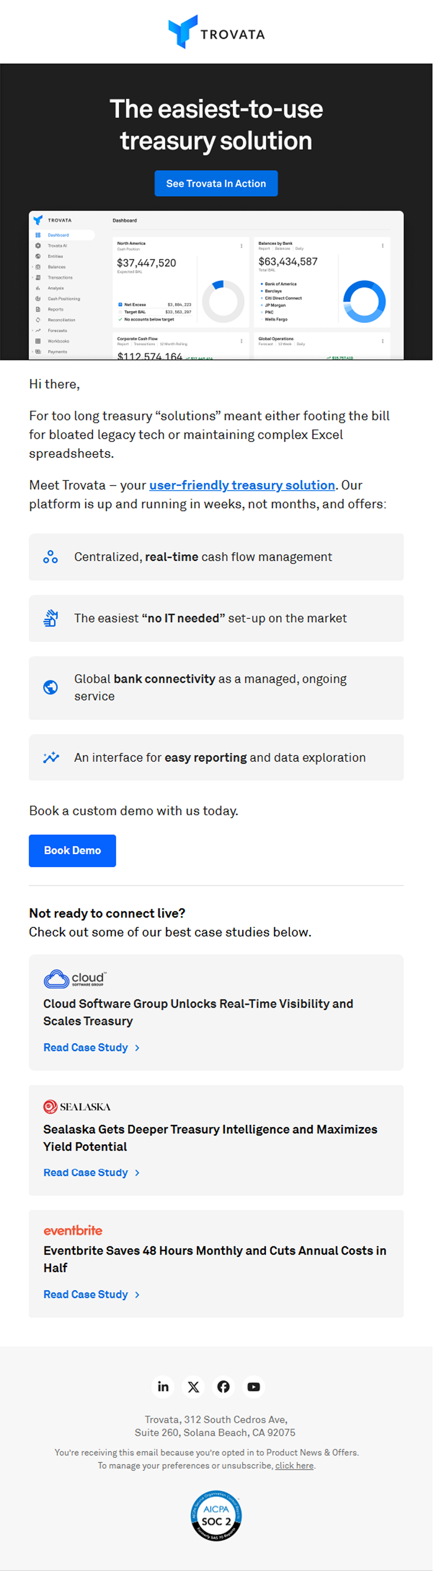Click the AICPA SOC 2 badge

[216, 1516]
